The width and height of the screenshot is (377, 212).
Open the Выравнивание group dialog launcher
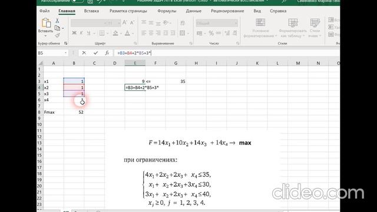[x=191, y=43]
